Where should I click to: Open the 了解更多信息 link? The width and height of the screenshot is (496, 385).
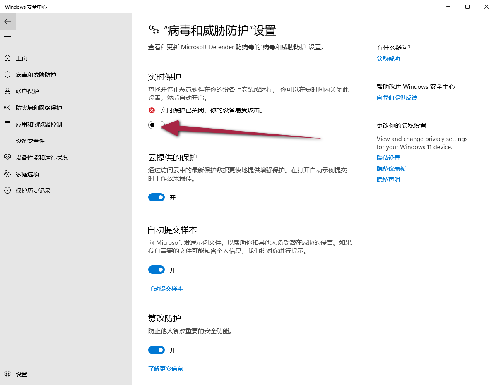(x=166, y=369)
